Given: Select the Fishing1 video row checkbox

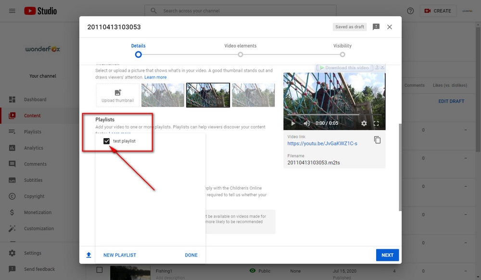Looking at the screenshot, I should pyautogui.click(x=99, y=270).
